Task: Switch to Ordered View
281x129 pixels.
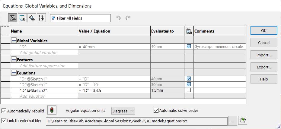Action: click(x=41, y=18)
